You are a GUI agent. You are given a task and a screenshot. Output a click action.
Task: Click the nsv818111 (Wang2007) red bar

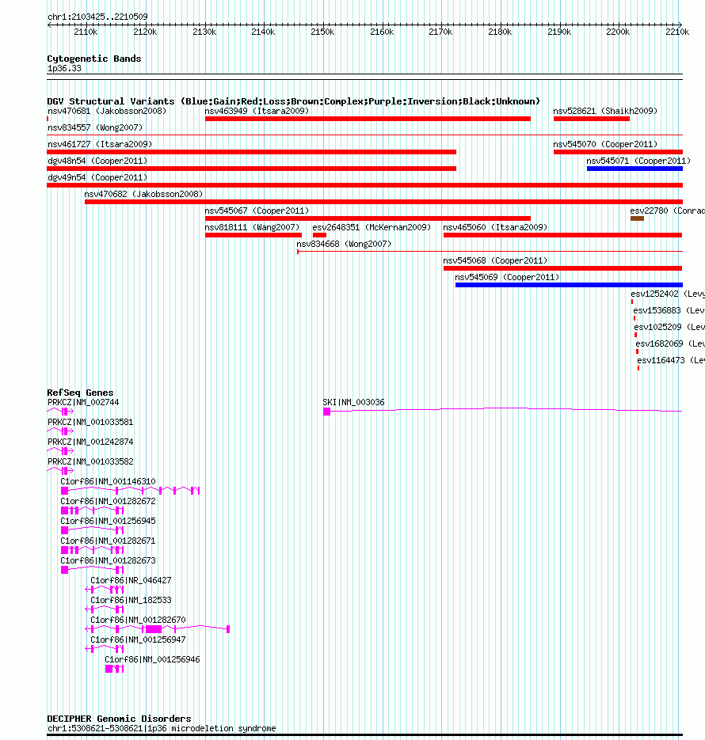click(253, 235)
